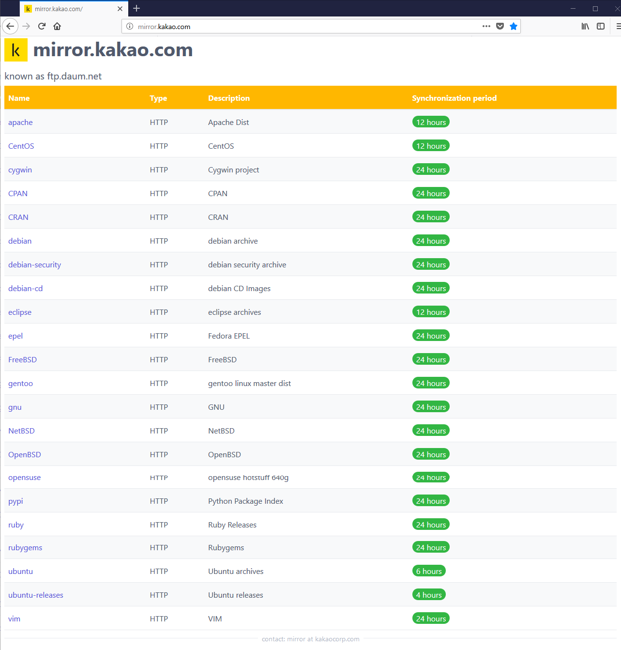Open the CPAN mirror link

[18, 193]
